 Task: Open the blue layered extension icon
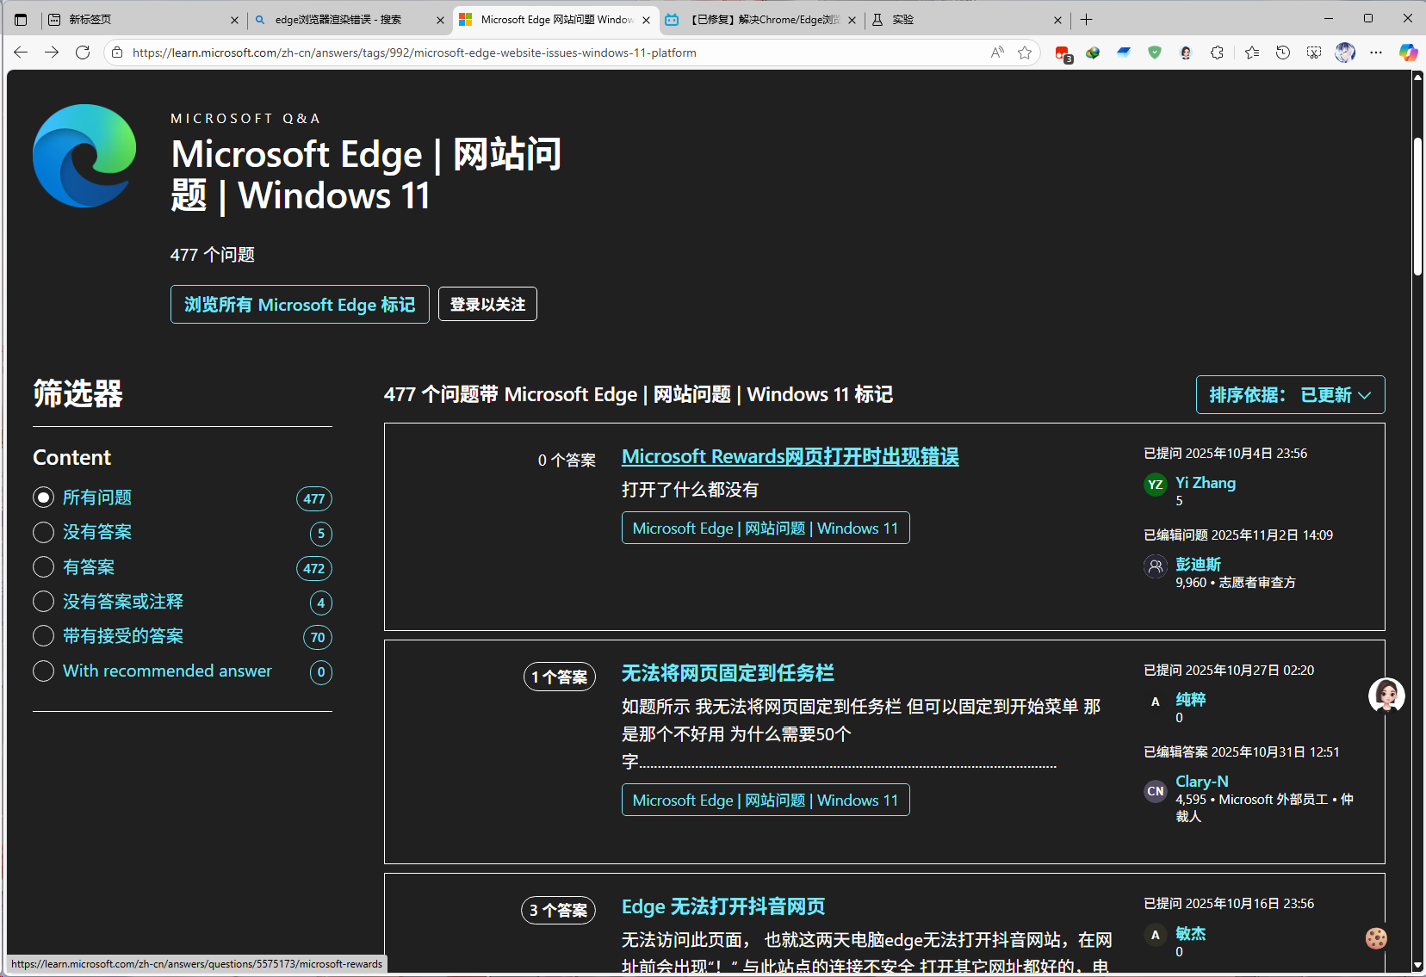click(1124, 53)
